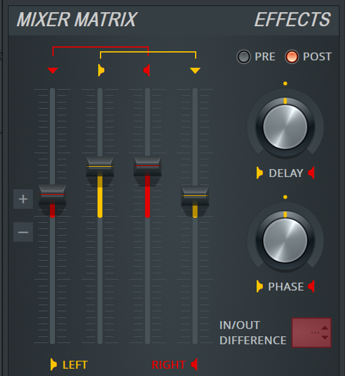Click red right-channel icon beside DELAY label
The width and height of the screenshot is (345, 376).
(311, 173)
